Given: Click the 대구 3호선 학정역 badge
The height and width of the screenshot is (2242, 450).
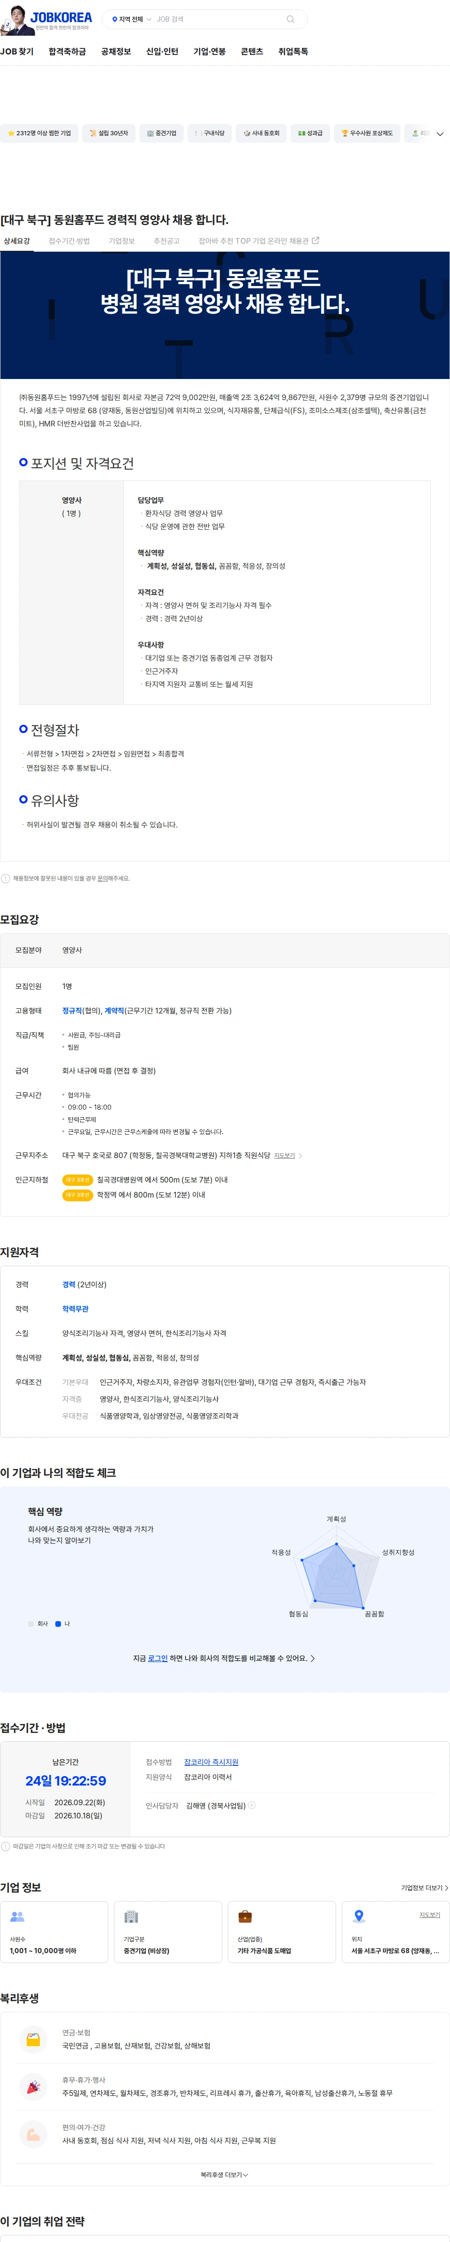Looking at the screenshot, I should (x=77, y=1195).
